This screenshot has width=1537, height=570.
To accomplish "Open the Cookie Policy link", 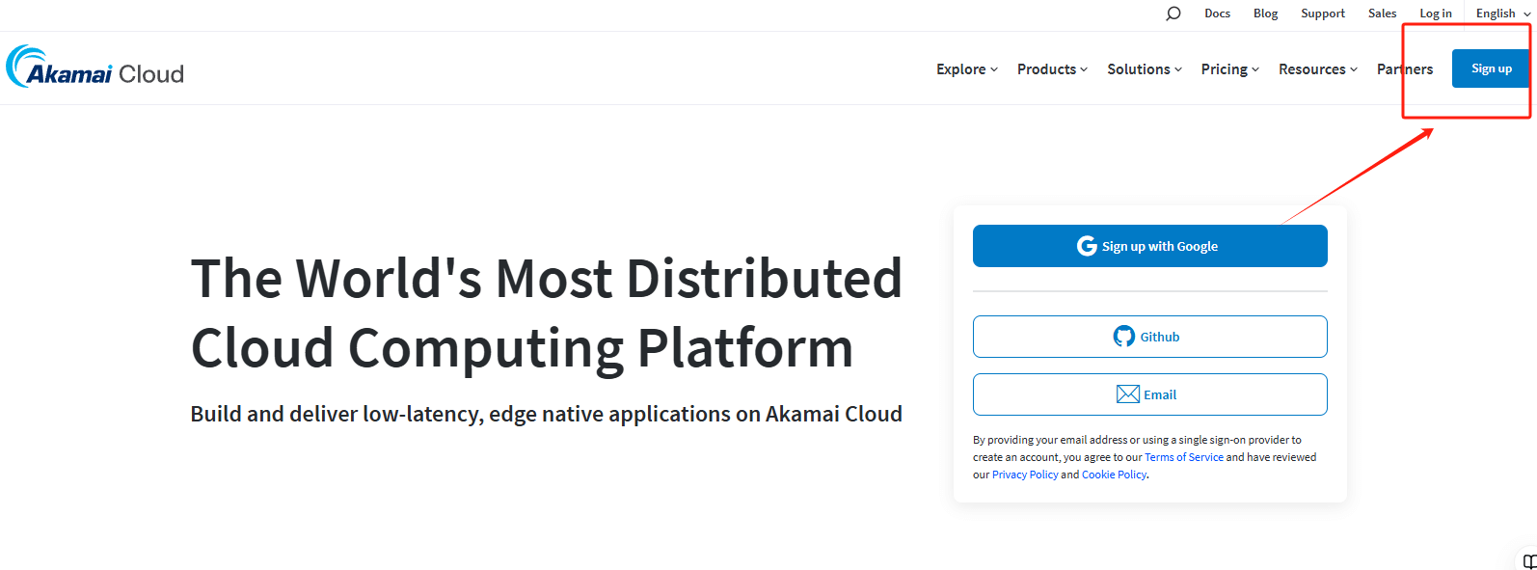I will (1114, 475).
